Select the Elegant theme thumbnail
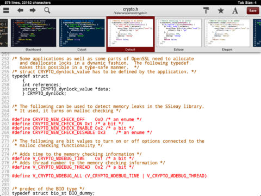 [227, 33]
